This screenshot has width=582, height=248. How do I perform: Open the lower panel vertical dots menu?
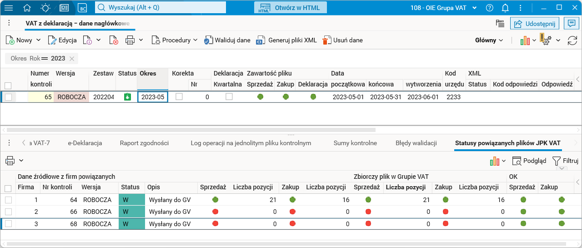pyautogui.click(x=9, y=143)
